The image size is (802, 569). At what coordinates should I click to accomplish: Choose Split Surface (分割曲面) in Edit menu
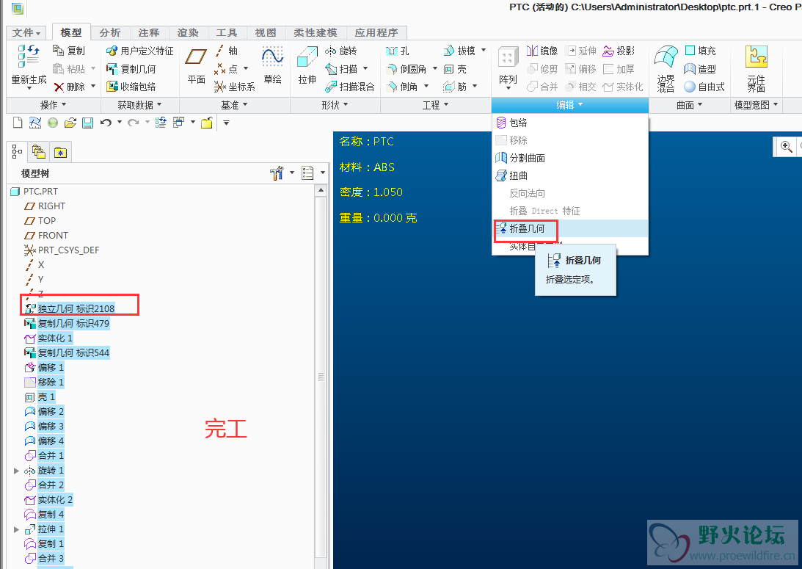[570, 158]
